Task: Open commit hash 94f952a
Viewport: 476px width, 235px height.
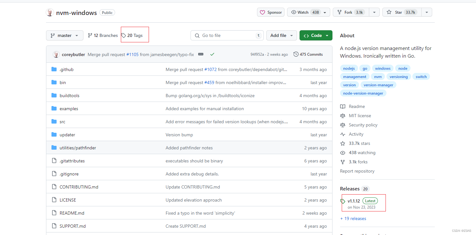Action: [257, 54]
